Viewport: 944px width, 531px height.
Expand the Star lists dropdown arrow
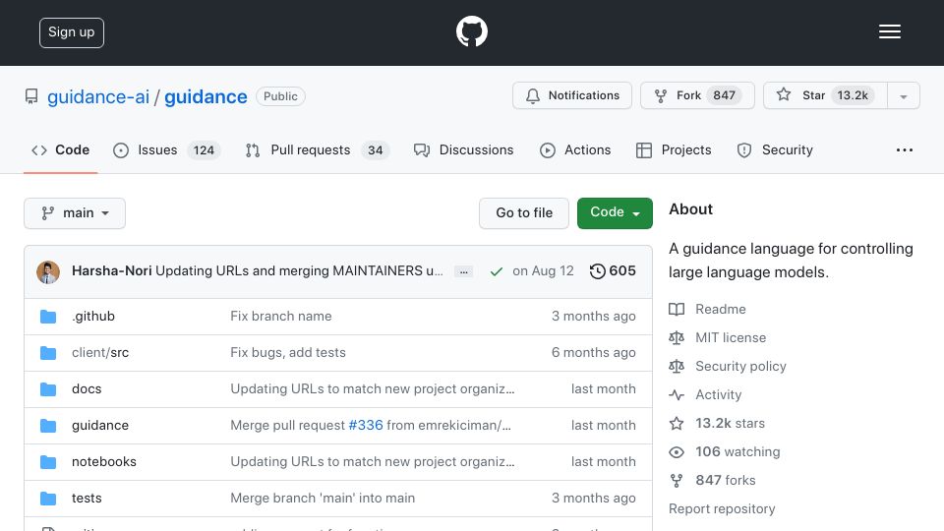click(903, 96)
